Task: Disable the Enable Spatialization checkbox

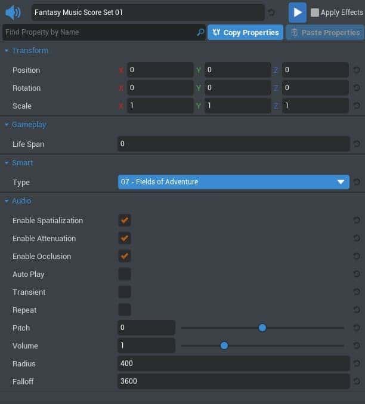Action: coord(125,221)
